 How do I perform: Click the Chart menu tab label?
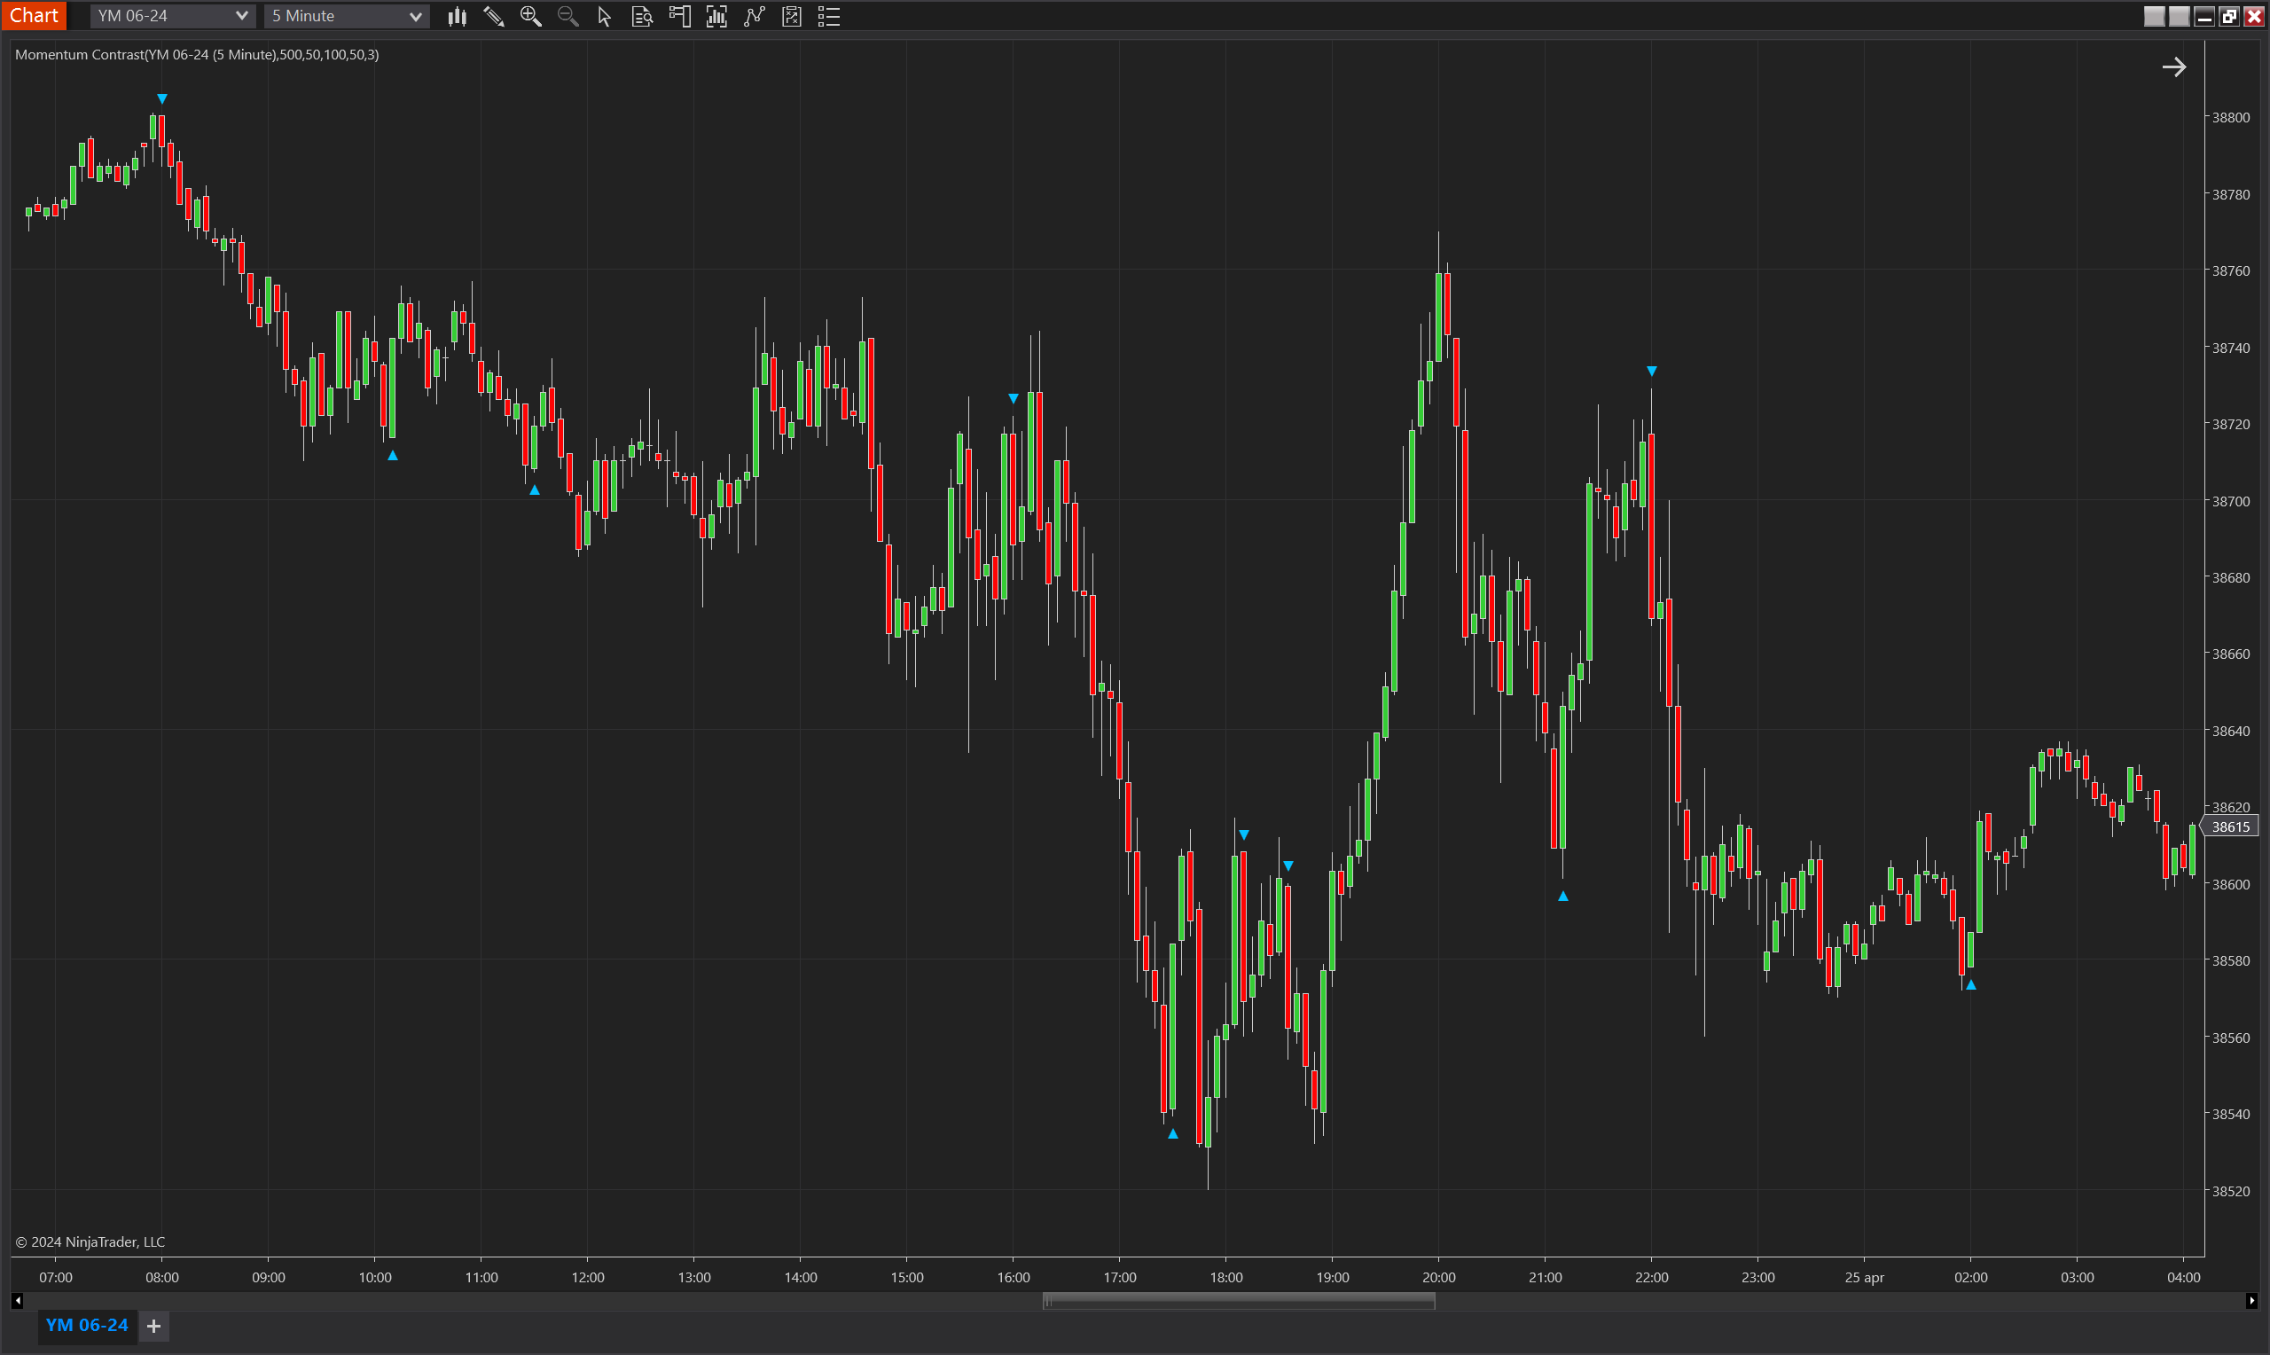(x=35, y=16)
